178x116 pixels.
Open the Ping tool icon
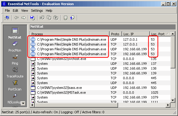(15, 57)
